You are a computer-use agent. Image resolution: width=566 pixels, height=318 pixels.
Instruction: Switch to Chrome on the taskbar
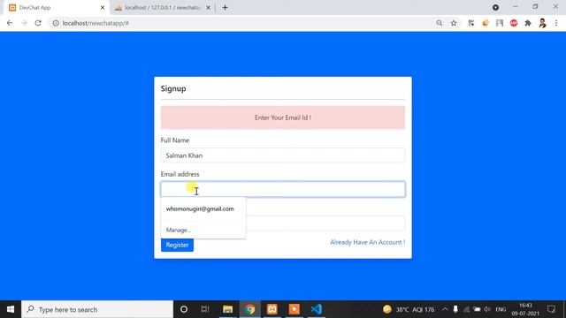pyautogui.click(x=249, y=309)
